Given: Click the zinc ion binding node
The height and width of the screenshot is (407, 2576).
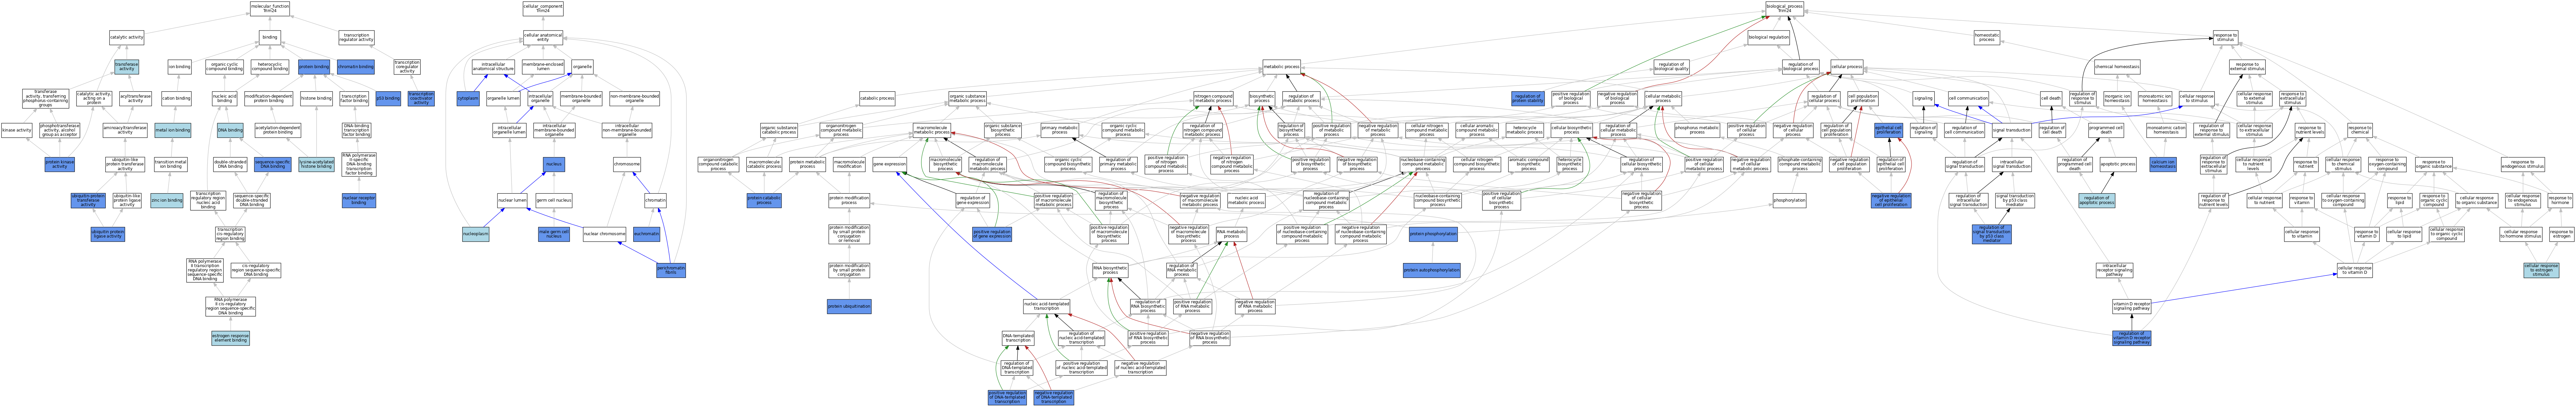Looking at the screenshot, I should [167, 201].
